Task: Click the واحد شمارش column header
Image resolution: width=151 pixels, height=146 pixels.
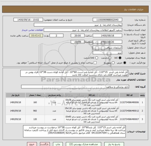Action: point(55,95)
